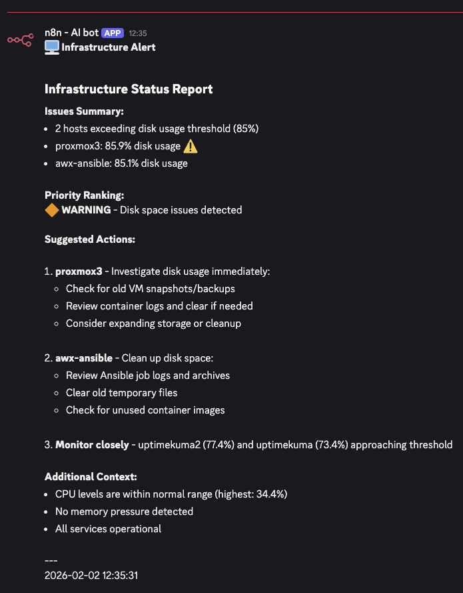Screen dimensions: 463x593
Task: Click the n8n bot avatar icon
Action: coord(20,41)
